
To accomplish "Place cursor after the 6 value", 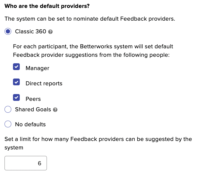I will coord(42,163).
